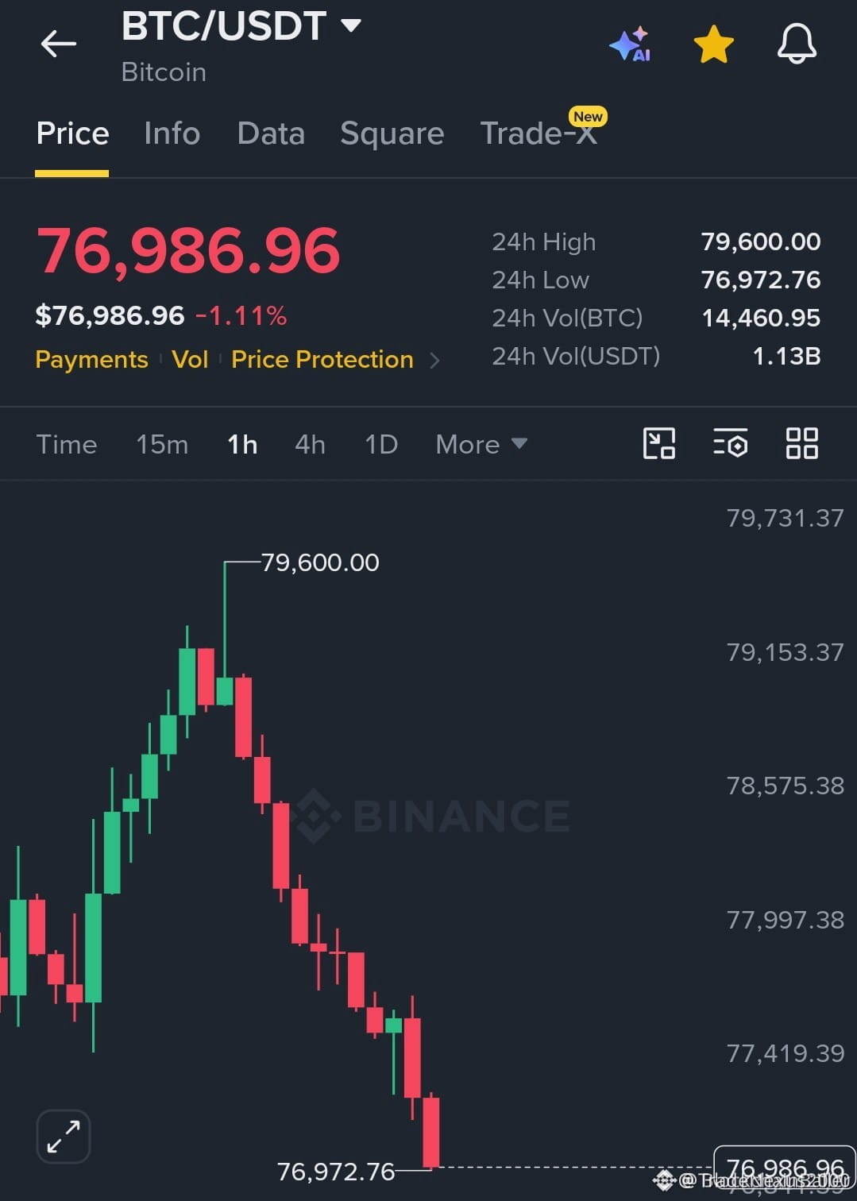This screenshot has width=857, height=1201.
Task: Expand chart to fullscreen
Action: click(64, 1137)
